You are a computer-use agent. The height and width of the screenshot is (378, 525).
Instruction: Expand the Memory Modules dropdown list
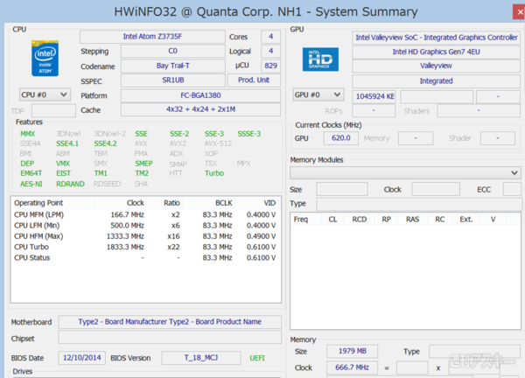514,172
